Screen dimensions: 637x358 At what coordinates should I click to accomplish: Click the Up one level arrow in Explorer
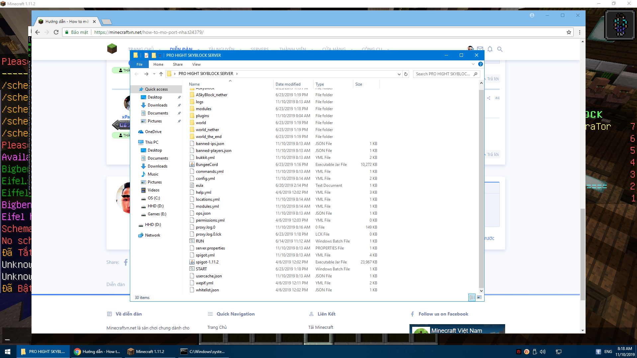click(x=161, y=74)
